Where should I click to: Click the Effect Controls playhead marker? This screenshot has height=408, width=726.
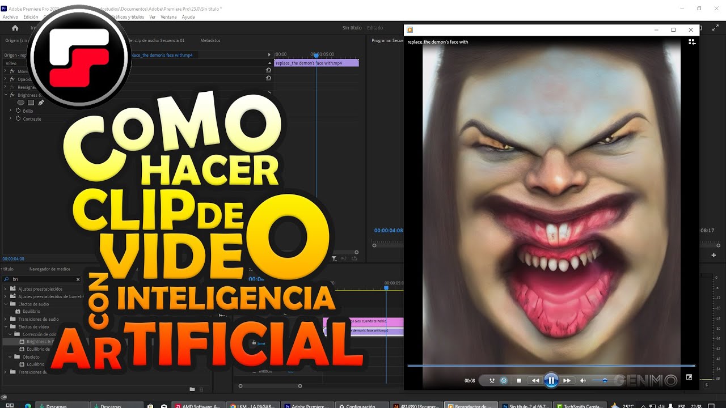(x=316, y=56)
